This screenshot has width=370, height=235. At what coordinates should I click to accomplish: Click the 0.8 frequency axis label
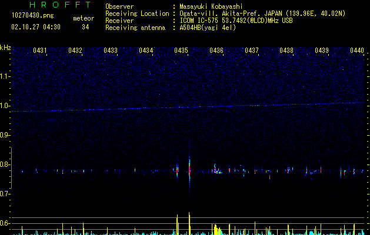click(5, 164)
